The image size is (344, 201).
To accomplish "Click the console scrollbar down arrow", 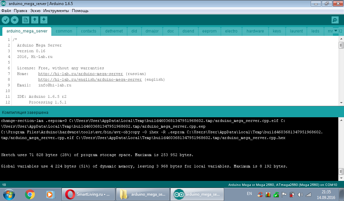I will click(341, 178).
